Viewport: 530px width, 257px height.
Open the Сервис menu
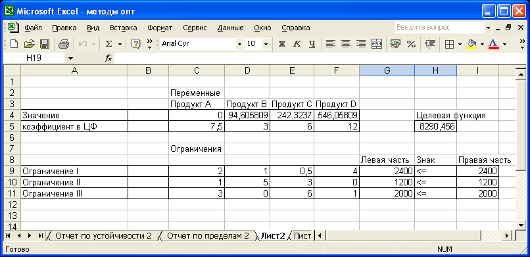click(195, 28)
